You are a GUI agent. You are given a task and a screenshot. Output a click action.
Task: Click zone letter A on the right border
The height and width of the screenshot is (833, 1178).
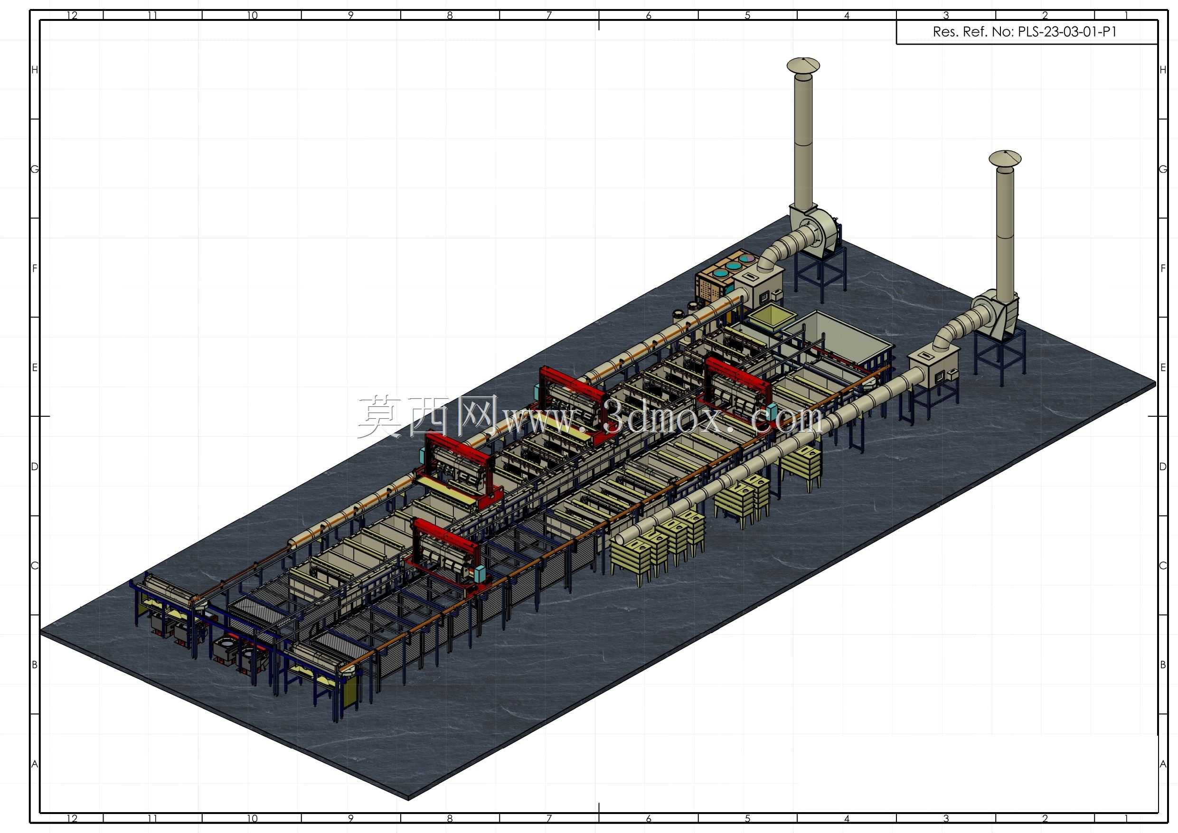click(1163, 764)
